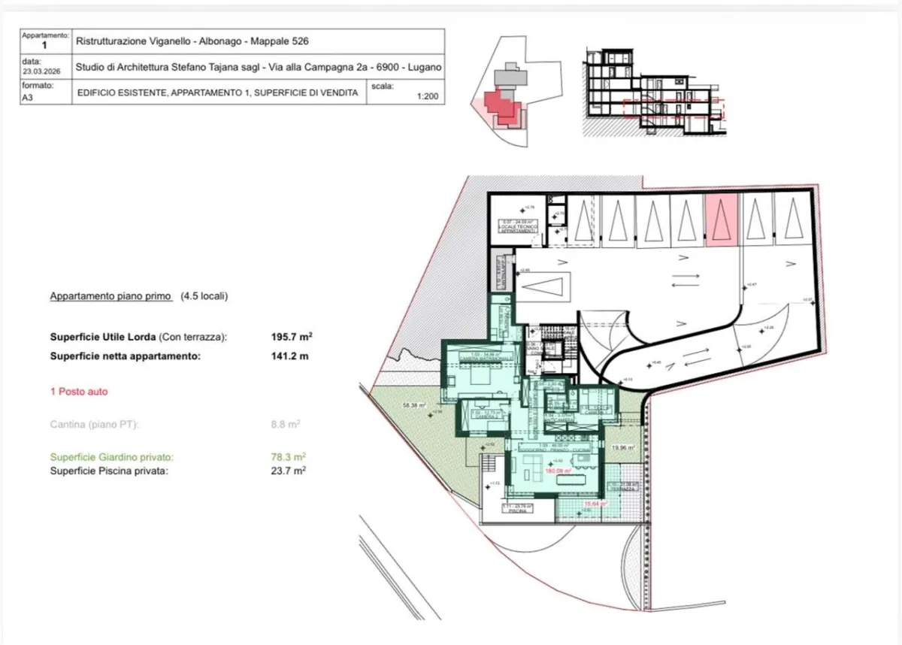This screenshot has height=645, width=902.
Task: Click the scale value '1:200'
Action: [x=428, y=97]
